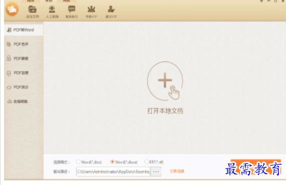The height and width of the screenshot is (185, 286).
Task: Click the 联系我们 chat bubble icon
Action: click(72, 9)
